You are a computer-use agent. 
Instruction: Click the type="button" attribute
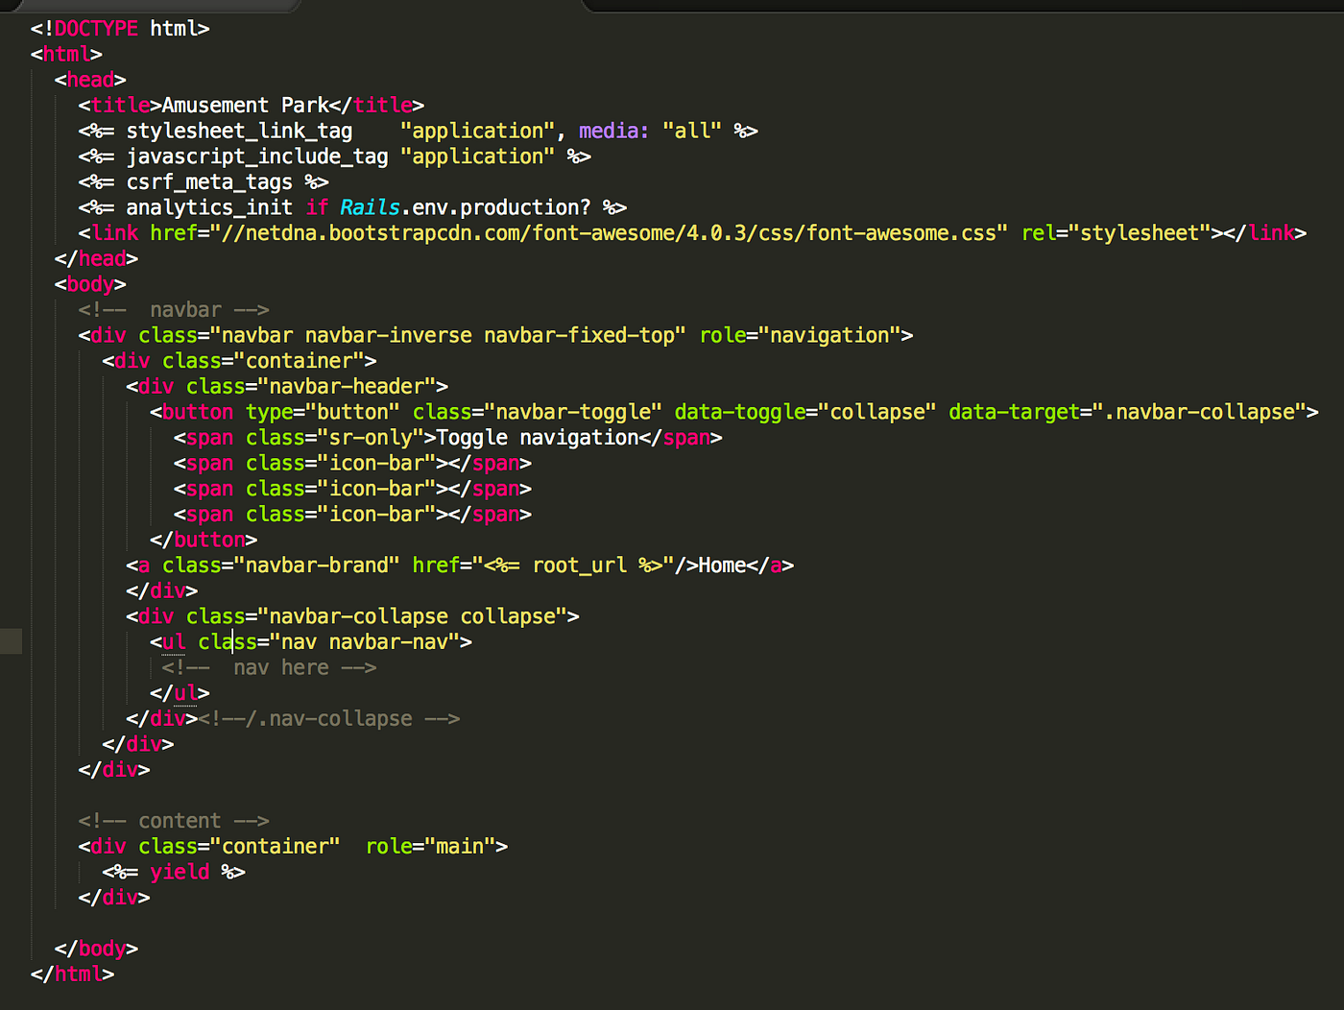tap(323, 412)
